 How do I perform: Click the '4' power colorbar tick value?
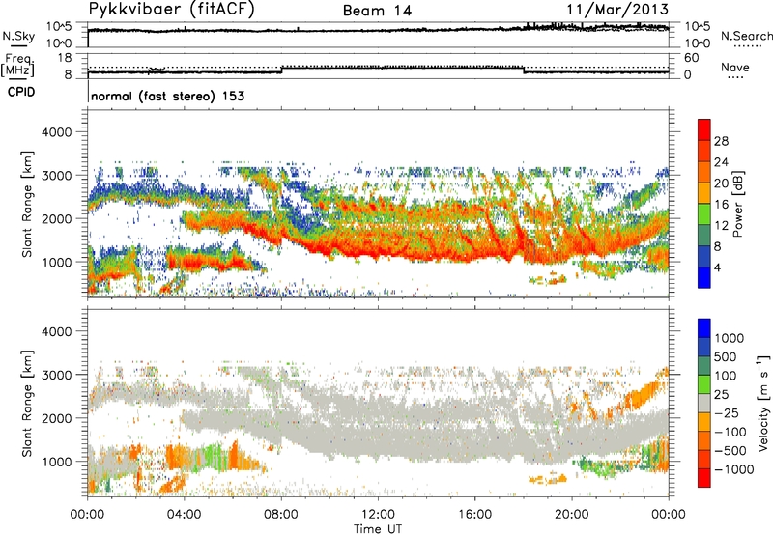(717, 267)
